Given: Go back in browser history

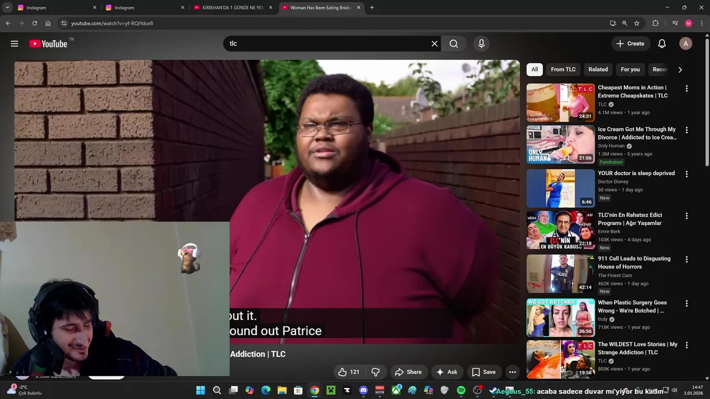Looking at the screenshot, I should pos(8,23).
